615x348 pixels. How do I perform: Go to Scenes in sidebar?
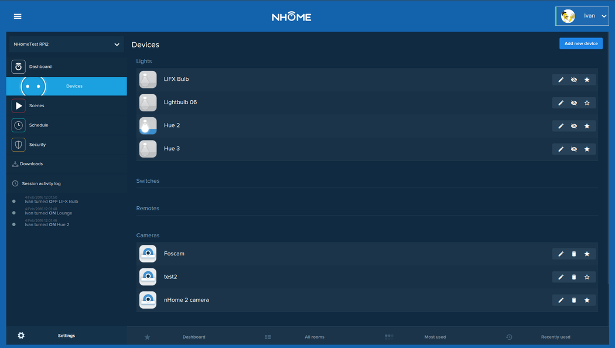coord(36,106)
